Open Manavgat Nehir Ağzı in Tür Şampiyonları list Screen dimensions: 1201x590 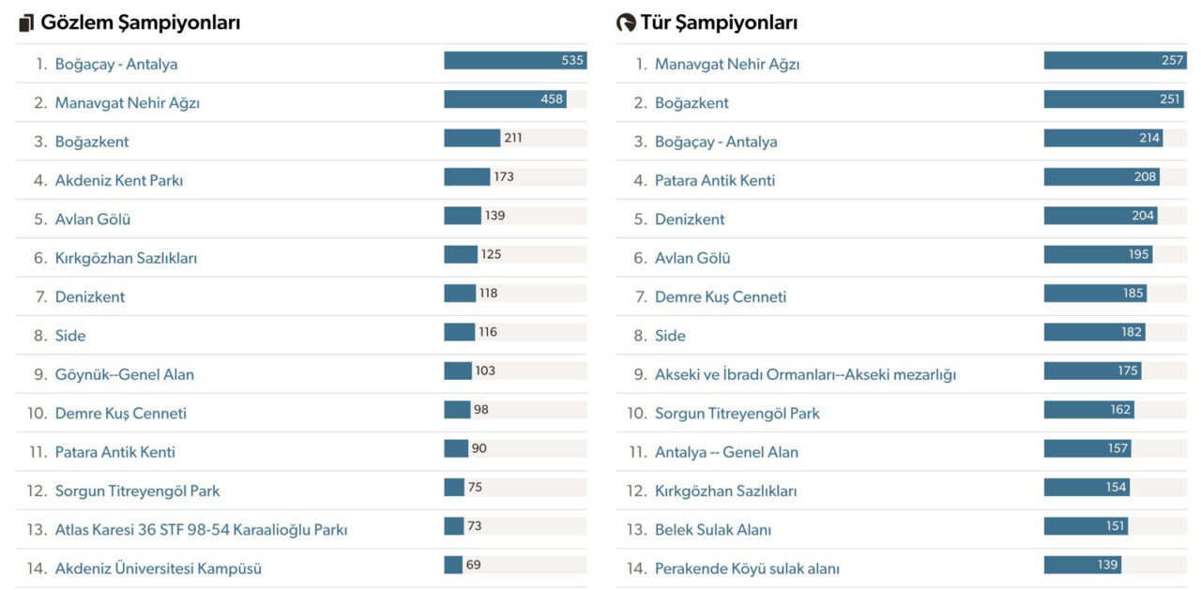coord(727,64)
